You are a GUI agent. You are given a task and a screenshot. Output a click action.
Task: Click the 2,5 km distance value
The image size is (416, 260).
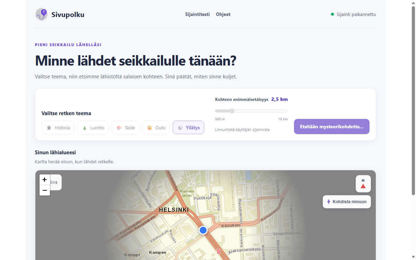pos(279,99)
